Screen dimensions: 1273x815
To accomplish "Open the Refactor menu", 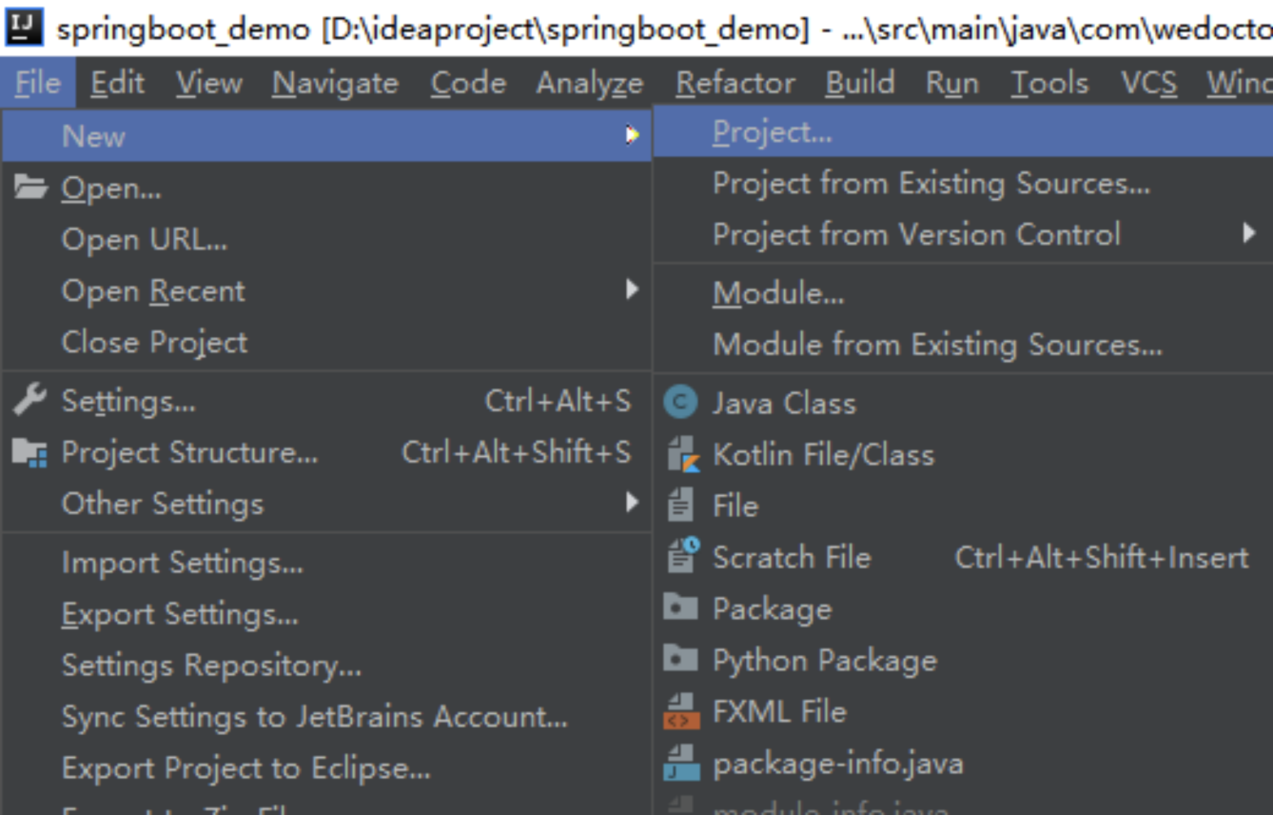I will tap(735, 83).
